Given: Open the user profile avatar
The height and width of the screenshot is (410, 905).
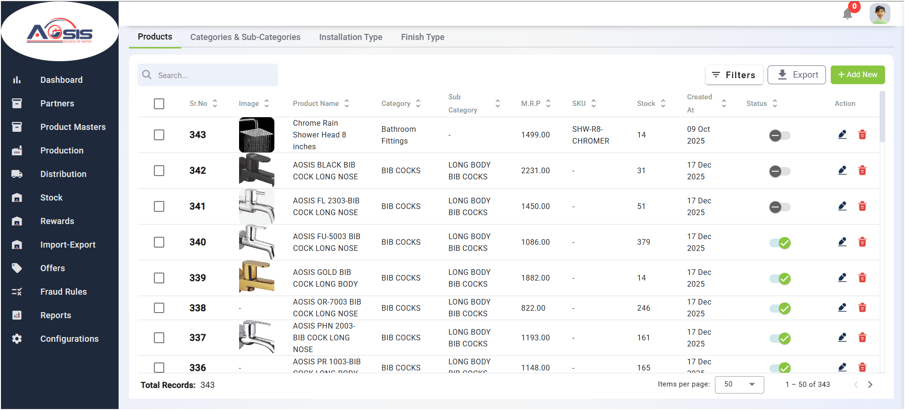Looking at the screenshot, I should click(880, 14).
